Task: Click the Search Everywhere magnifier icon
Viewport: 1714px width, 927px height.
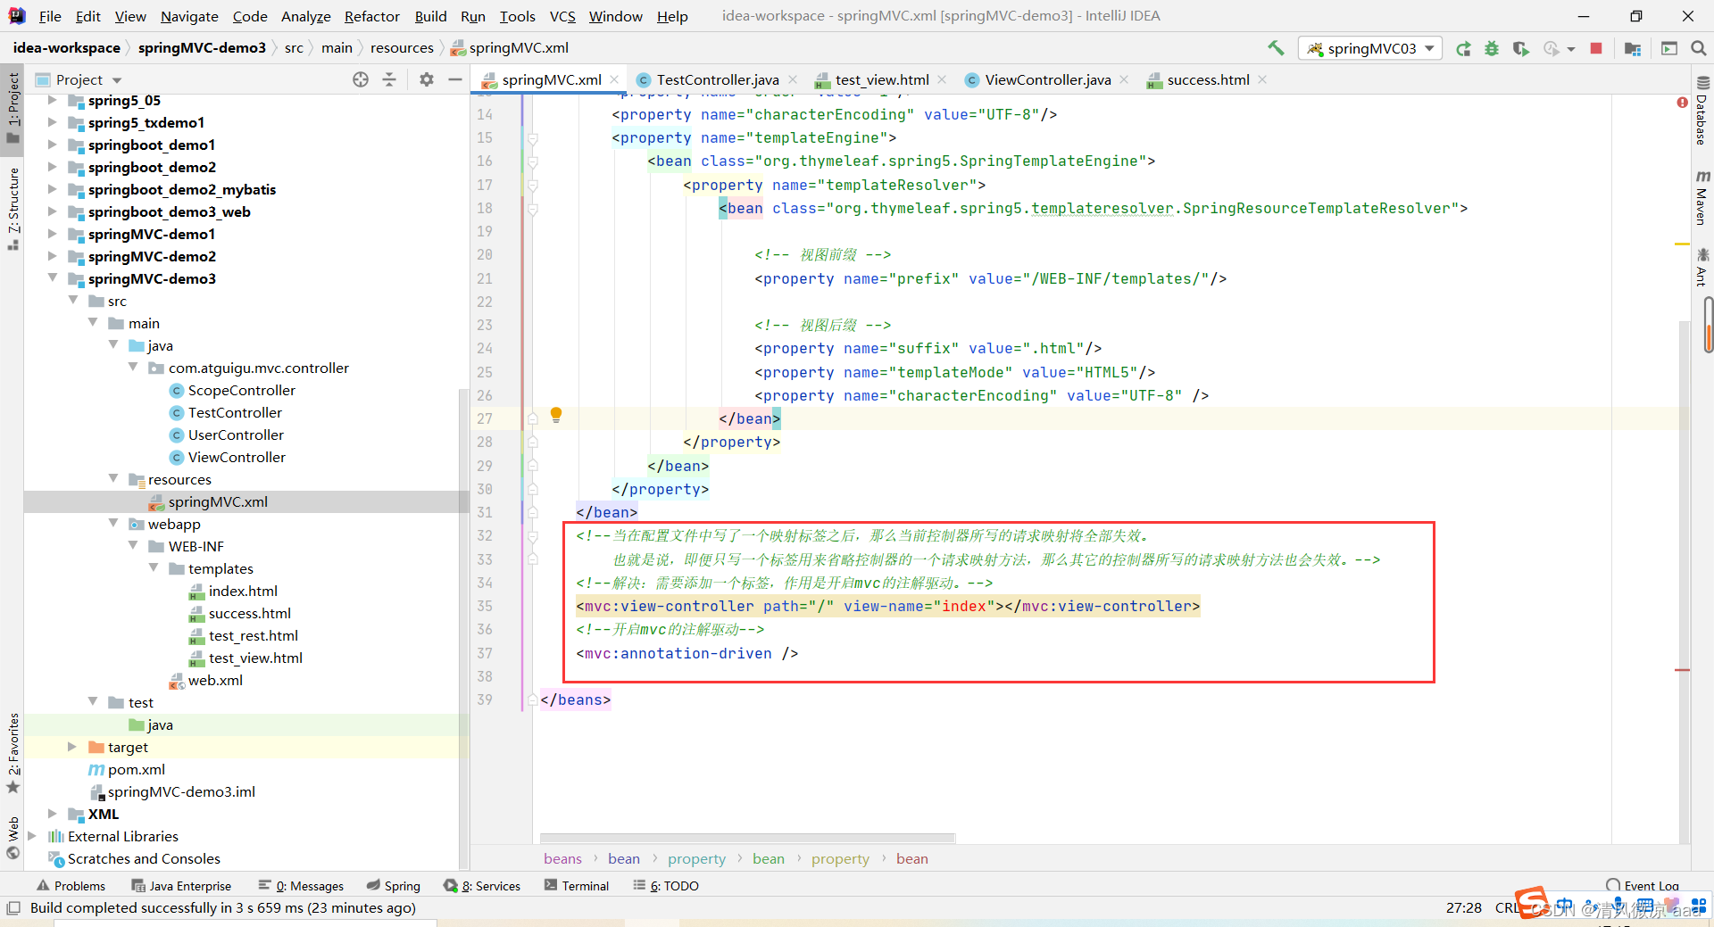Action: (x=1699, y=48)
